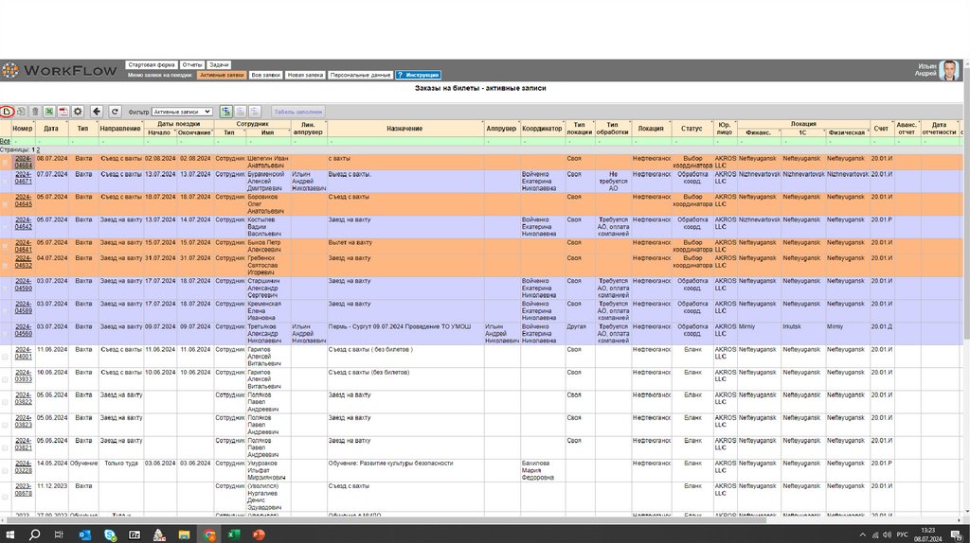The width and height of the screenshot is (970, 543).
Task: Click the refresh toolbar icon
Action: [115, 112]
